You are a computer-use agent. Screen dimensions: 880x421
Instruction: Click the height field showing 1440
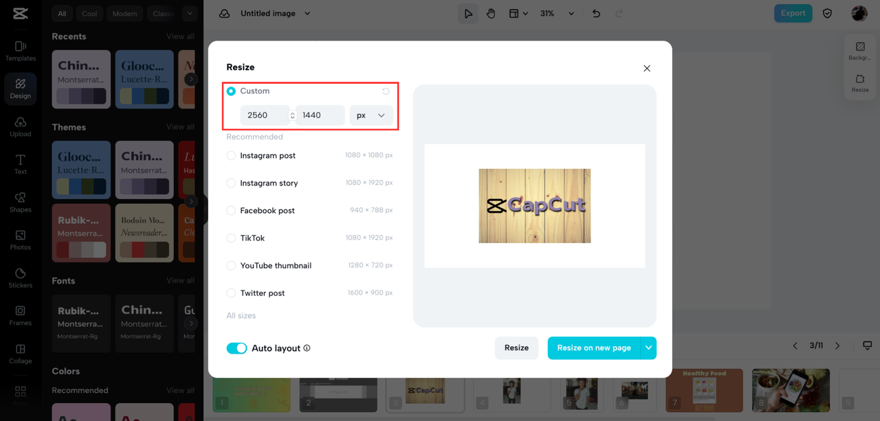[x=320, y=115]
